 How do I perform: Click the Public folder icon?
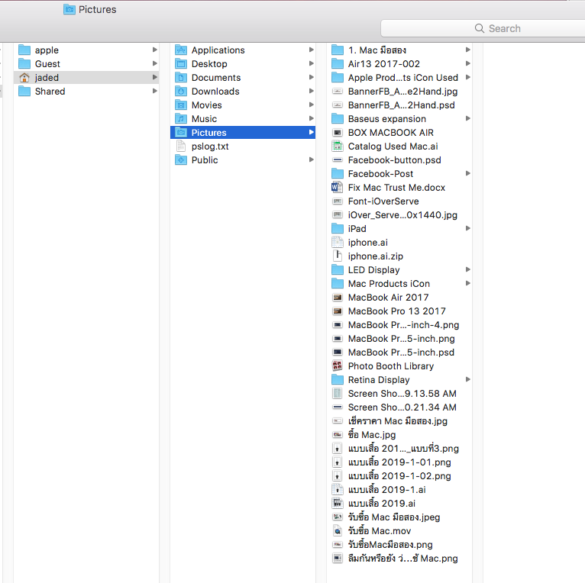[181, 160]
